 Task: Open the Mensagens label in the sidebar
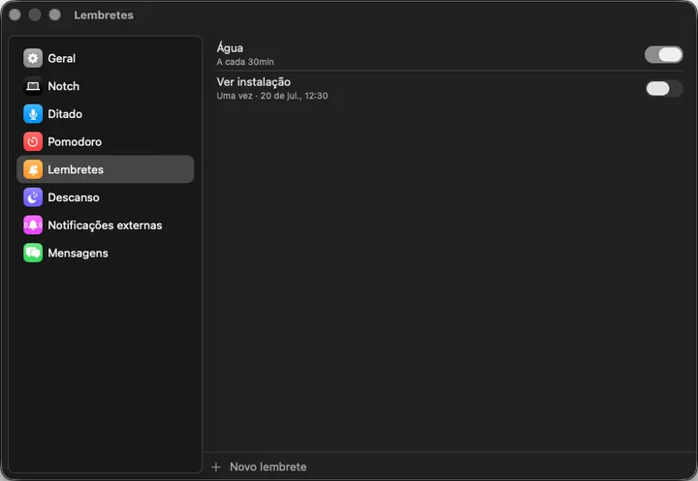pos(78,254)
